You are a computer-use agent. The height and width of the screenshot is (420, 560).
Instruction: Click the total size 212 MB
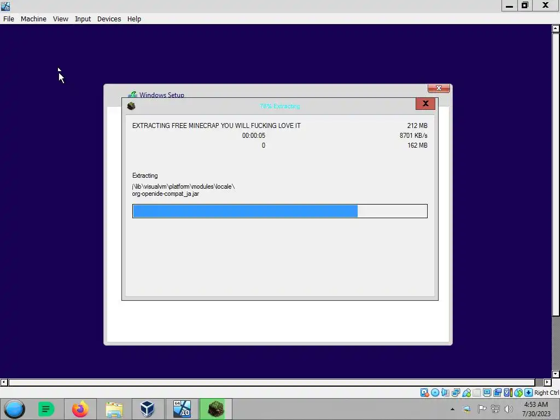417,126
